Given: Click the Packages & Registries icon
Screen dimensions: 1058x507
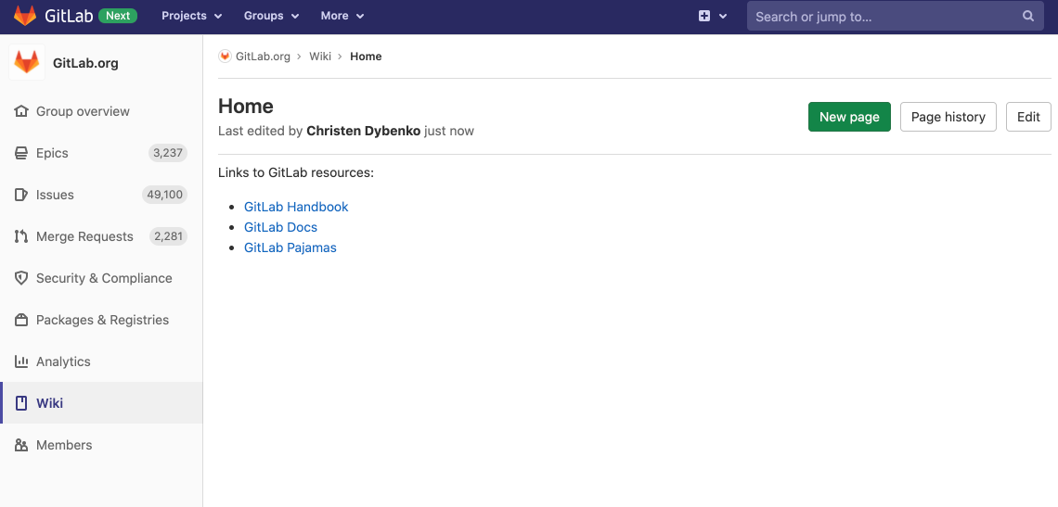Looking at the screenshot, I should point(21,320).
